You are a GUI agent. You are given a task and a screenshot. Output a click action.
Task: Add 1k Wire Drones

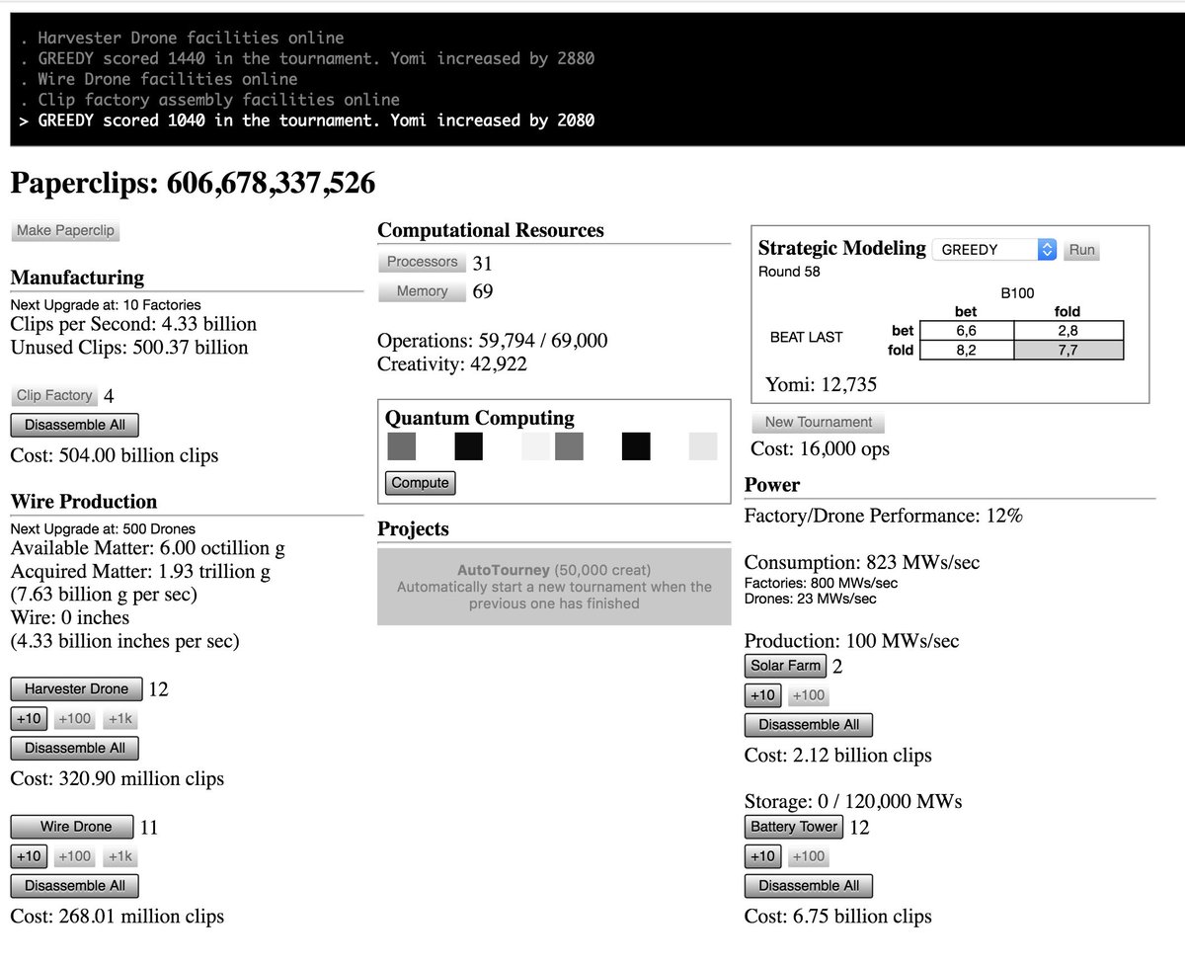coord(119,856)
